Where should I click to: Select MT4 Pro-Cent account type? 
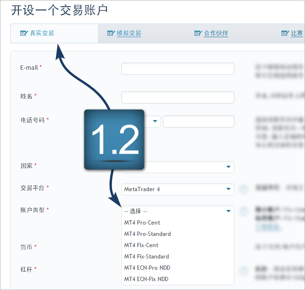click(142, 223)
